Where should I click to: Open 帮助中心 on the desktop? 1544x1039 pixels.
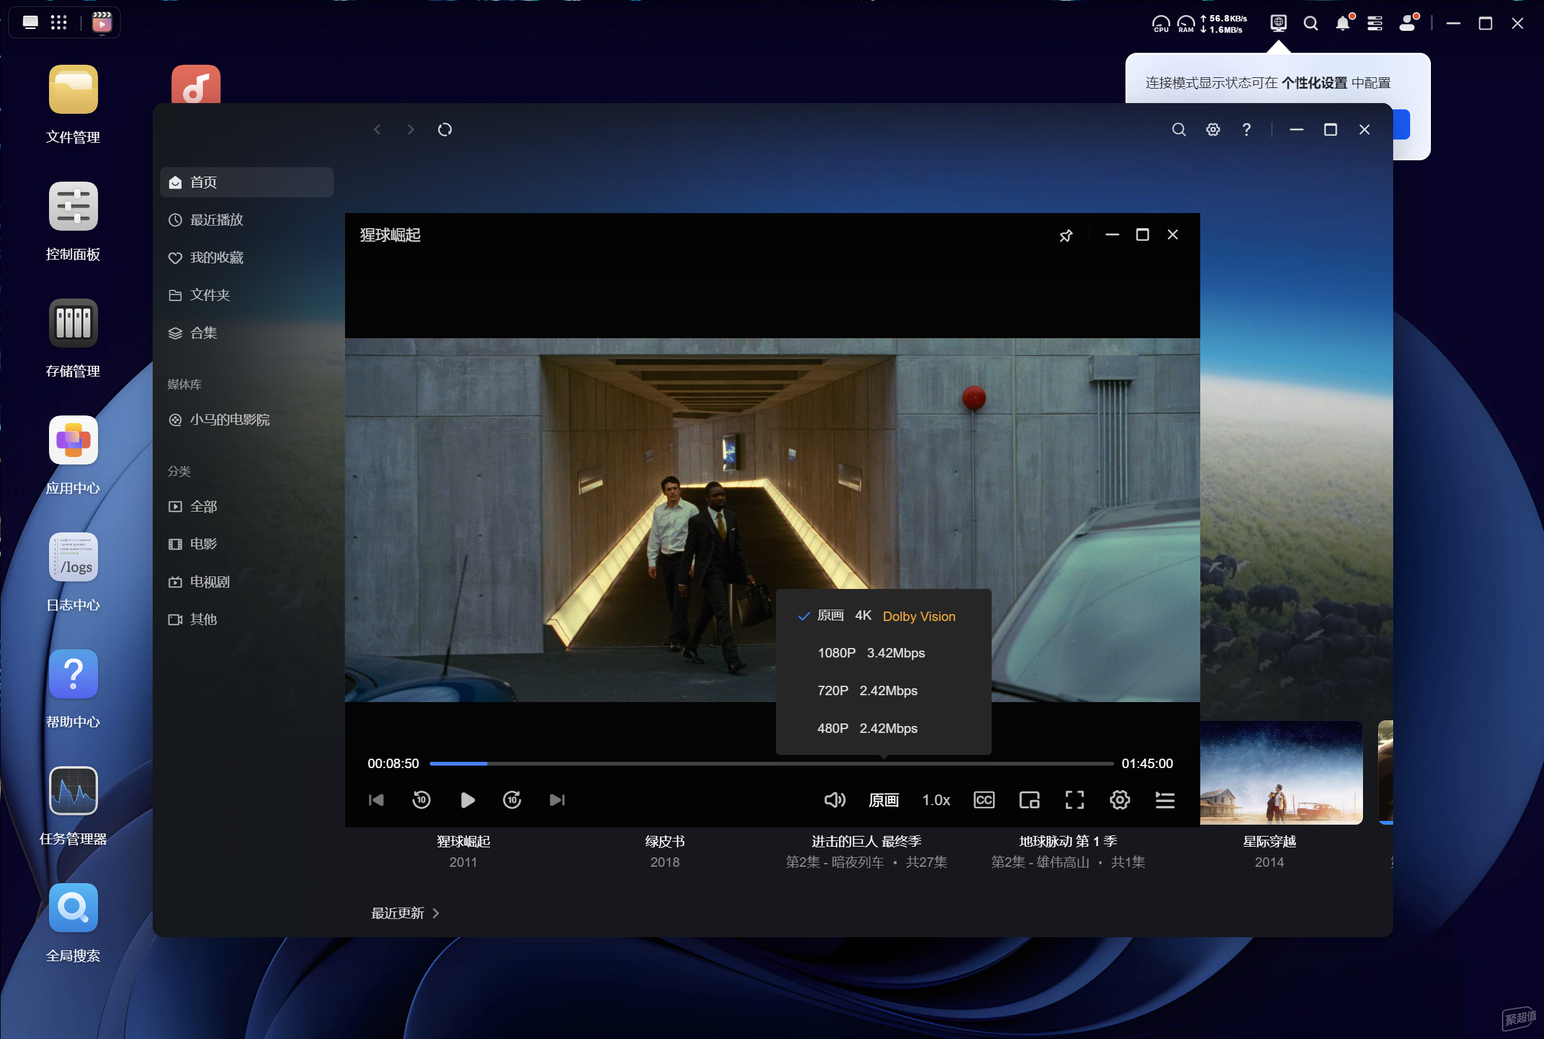(x=74, y=690)
